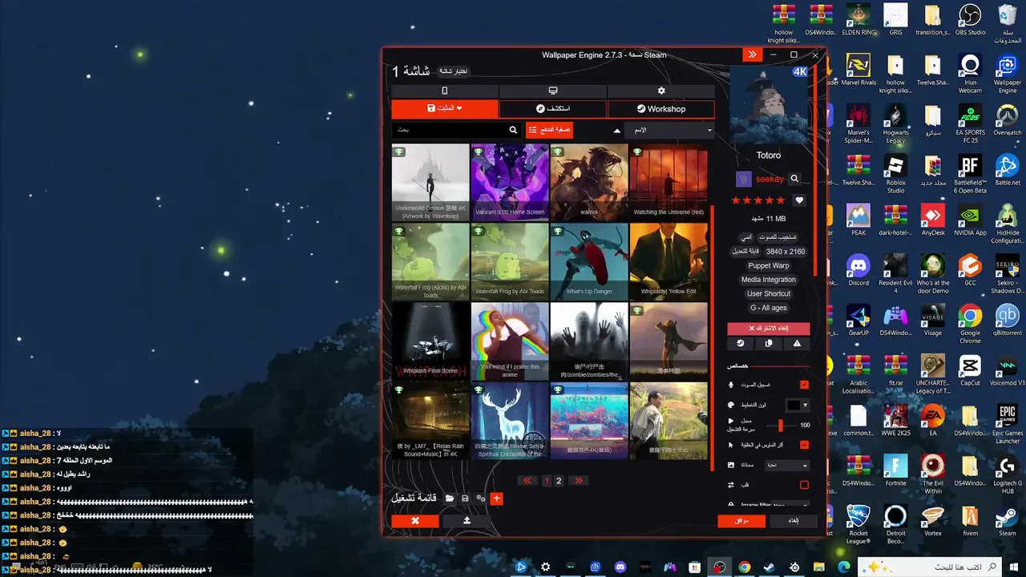Viewport: 1026px width, 577px height.
Task: Select the Whiplash Final Scene wallpaper
Action: tap(430, 341)
